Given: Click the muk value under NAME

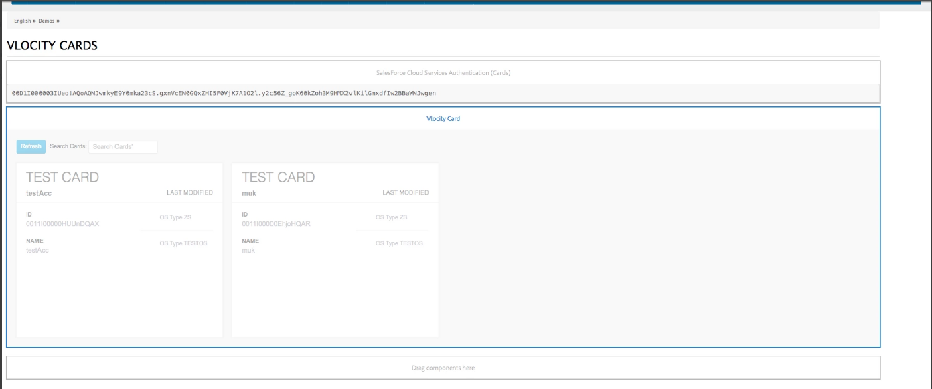Looking at the screenshot, I should (248, 250).
